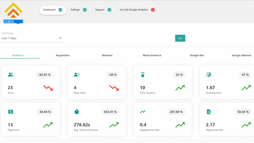254x143 pixels.
Task: Click the -65.67 % Users change badge
Action: tap(45, 75)
